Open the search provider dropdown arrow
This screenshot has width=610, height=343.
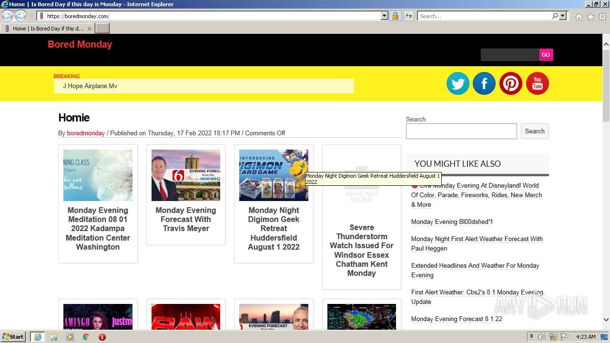pos(563,16)
